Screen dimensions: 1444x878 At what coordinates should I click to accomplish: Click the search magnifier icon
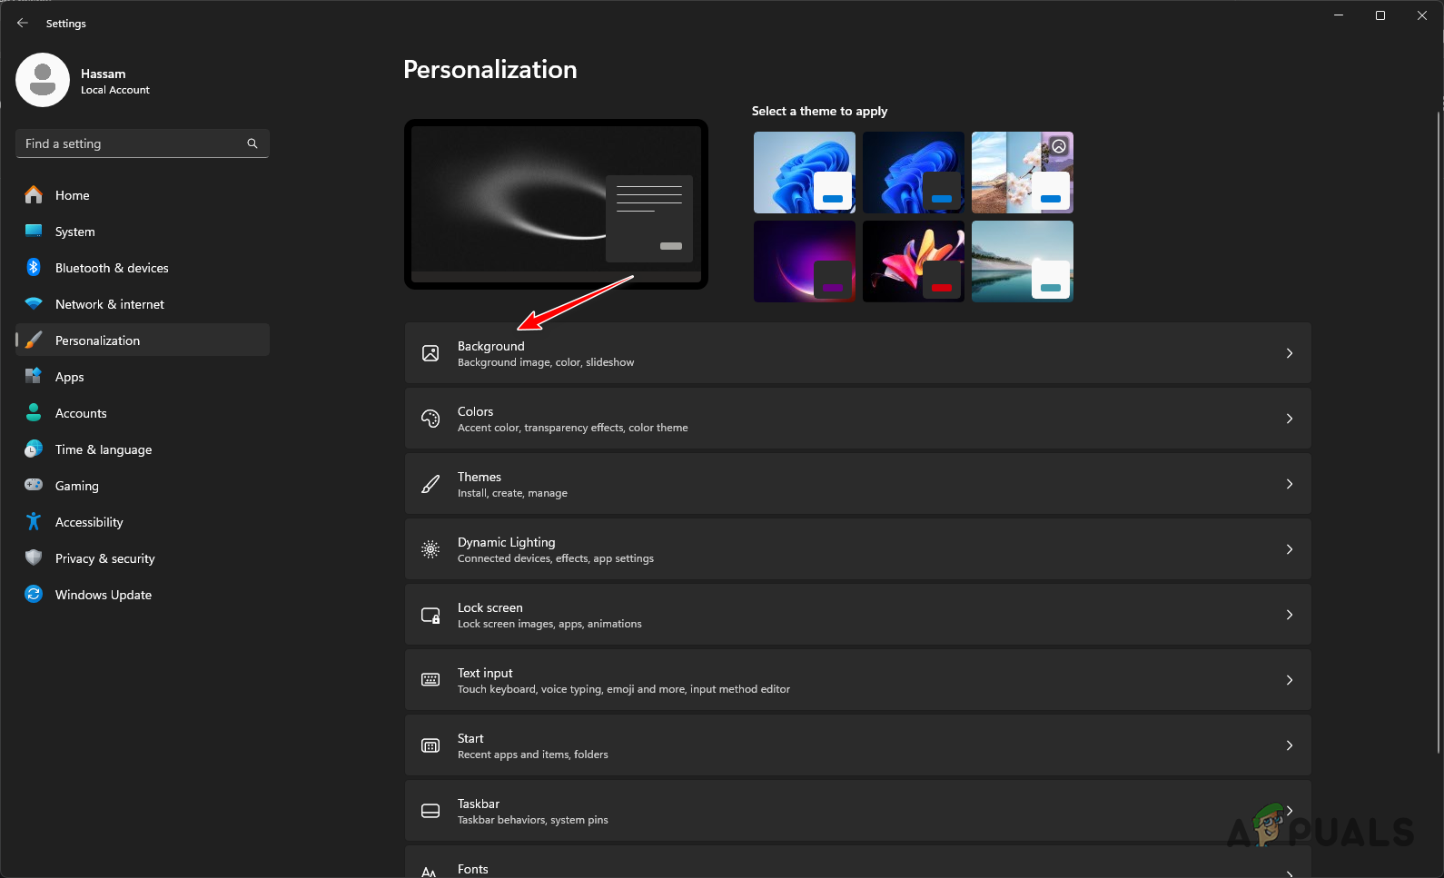click(252, 143)
